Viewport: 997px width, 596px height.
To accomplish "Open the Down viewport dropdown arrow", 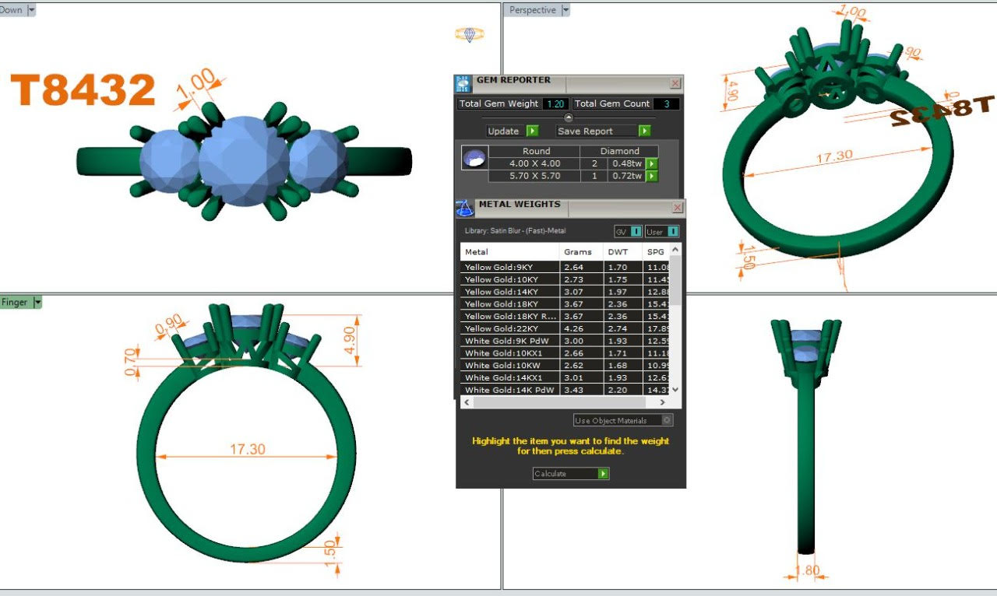I will click(x=31, y=10).
